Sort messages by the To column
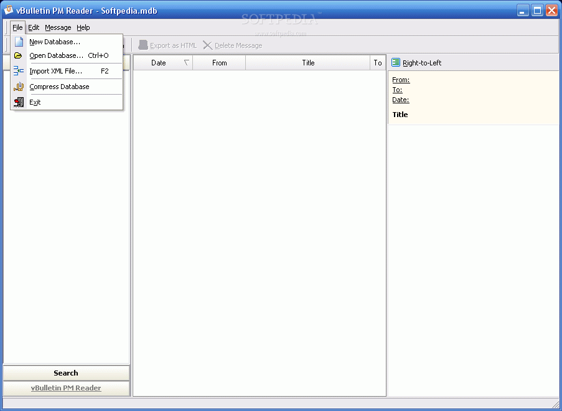The image size is (562, 411). [378, 63]
